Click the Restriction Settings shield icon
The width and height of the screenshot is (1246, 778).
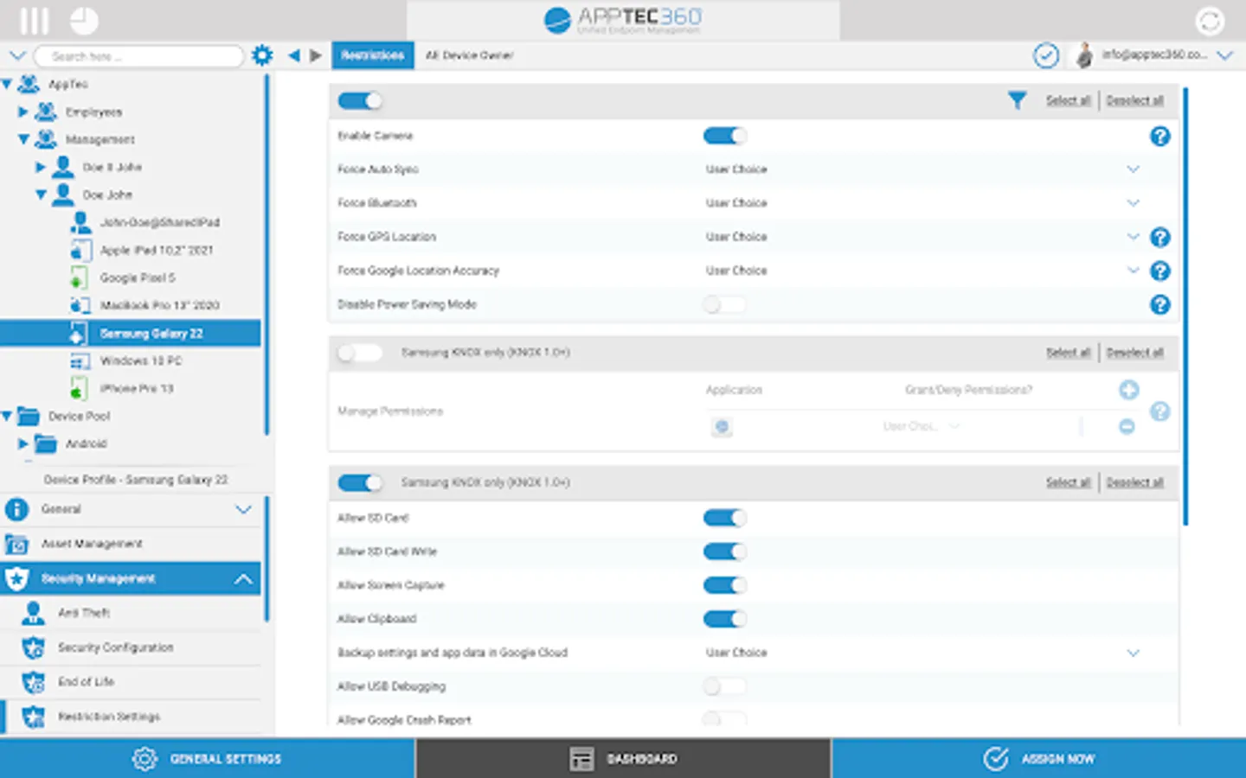pos(33,717)
